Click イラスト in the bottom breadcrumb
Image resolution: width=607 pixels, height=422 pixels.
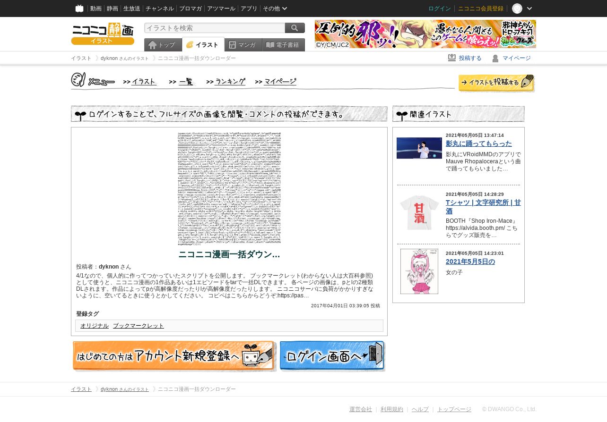(x=81, y=389)
